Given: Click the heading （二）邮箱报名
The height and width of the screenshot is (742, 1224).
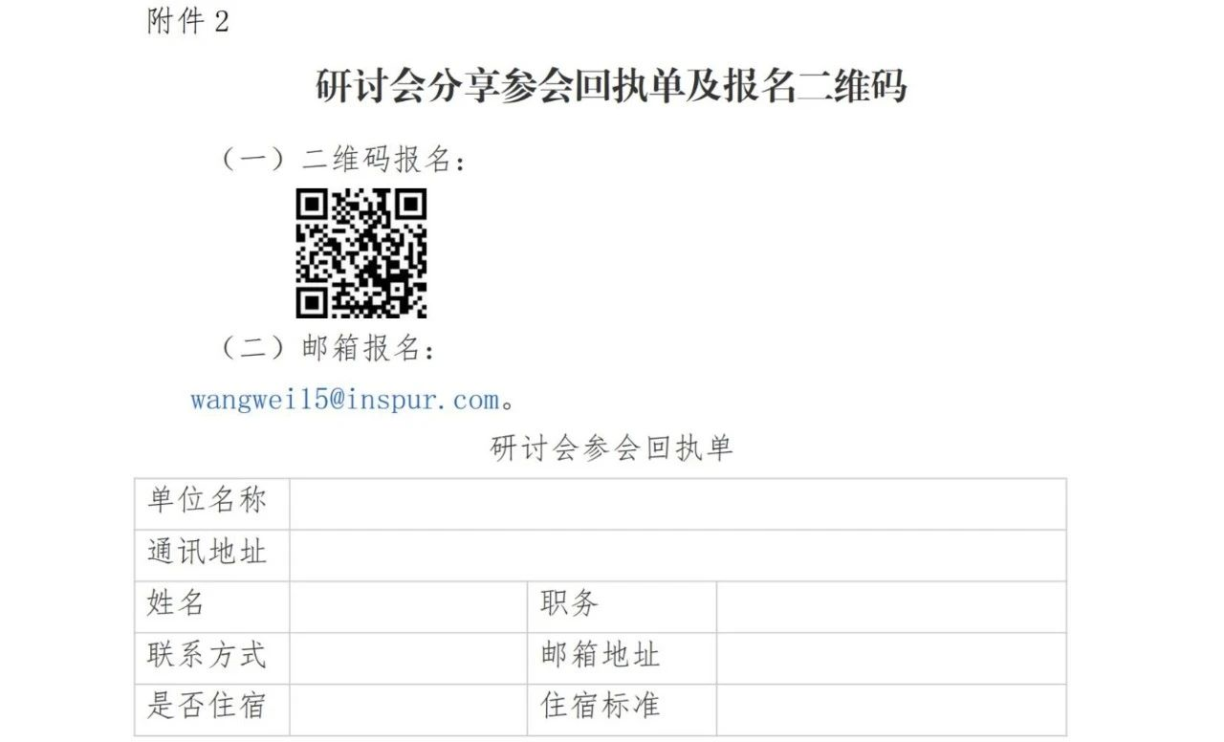Looking at the screenshot, I should [x=328, y=348].
